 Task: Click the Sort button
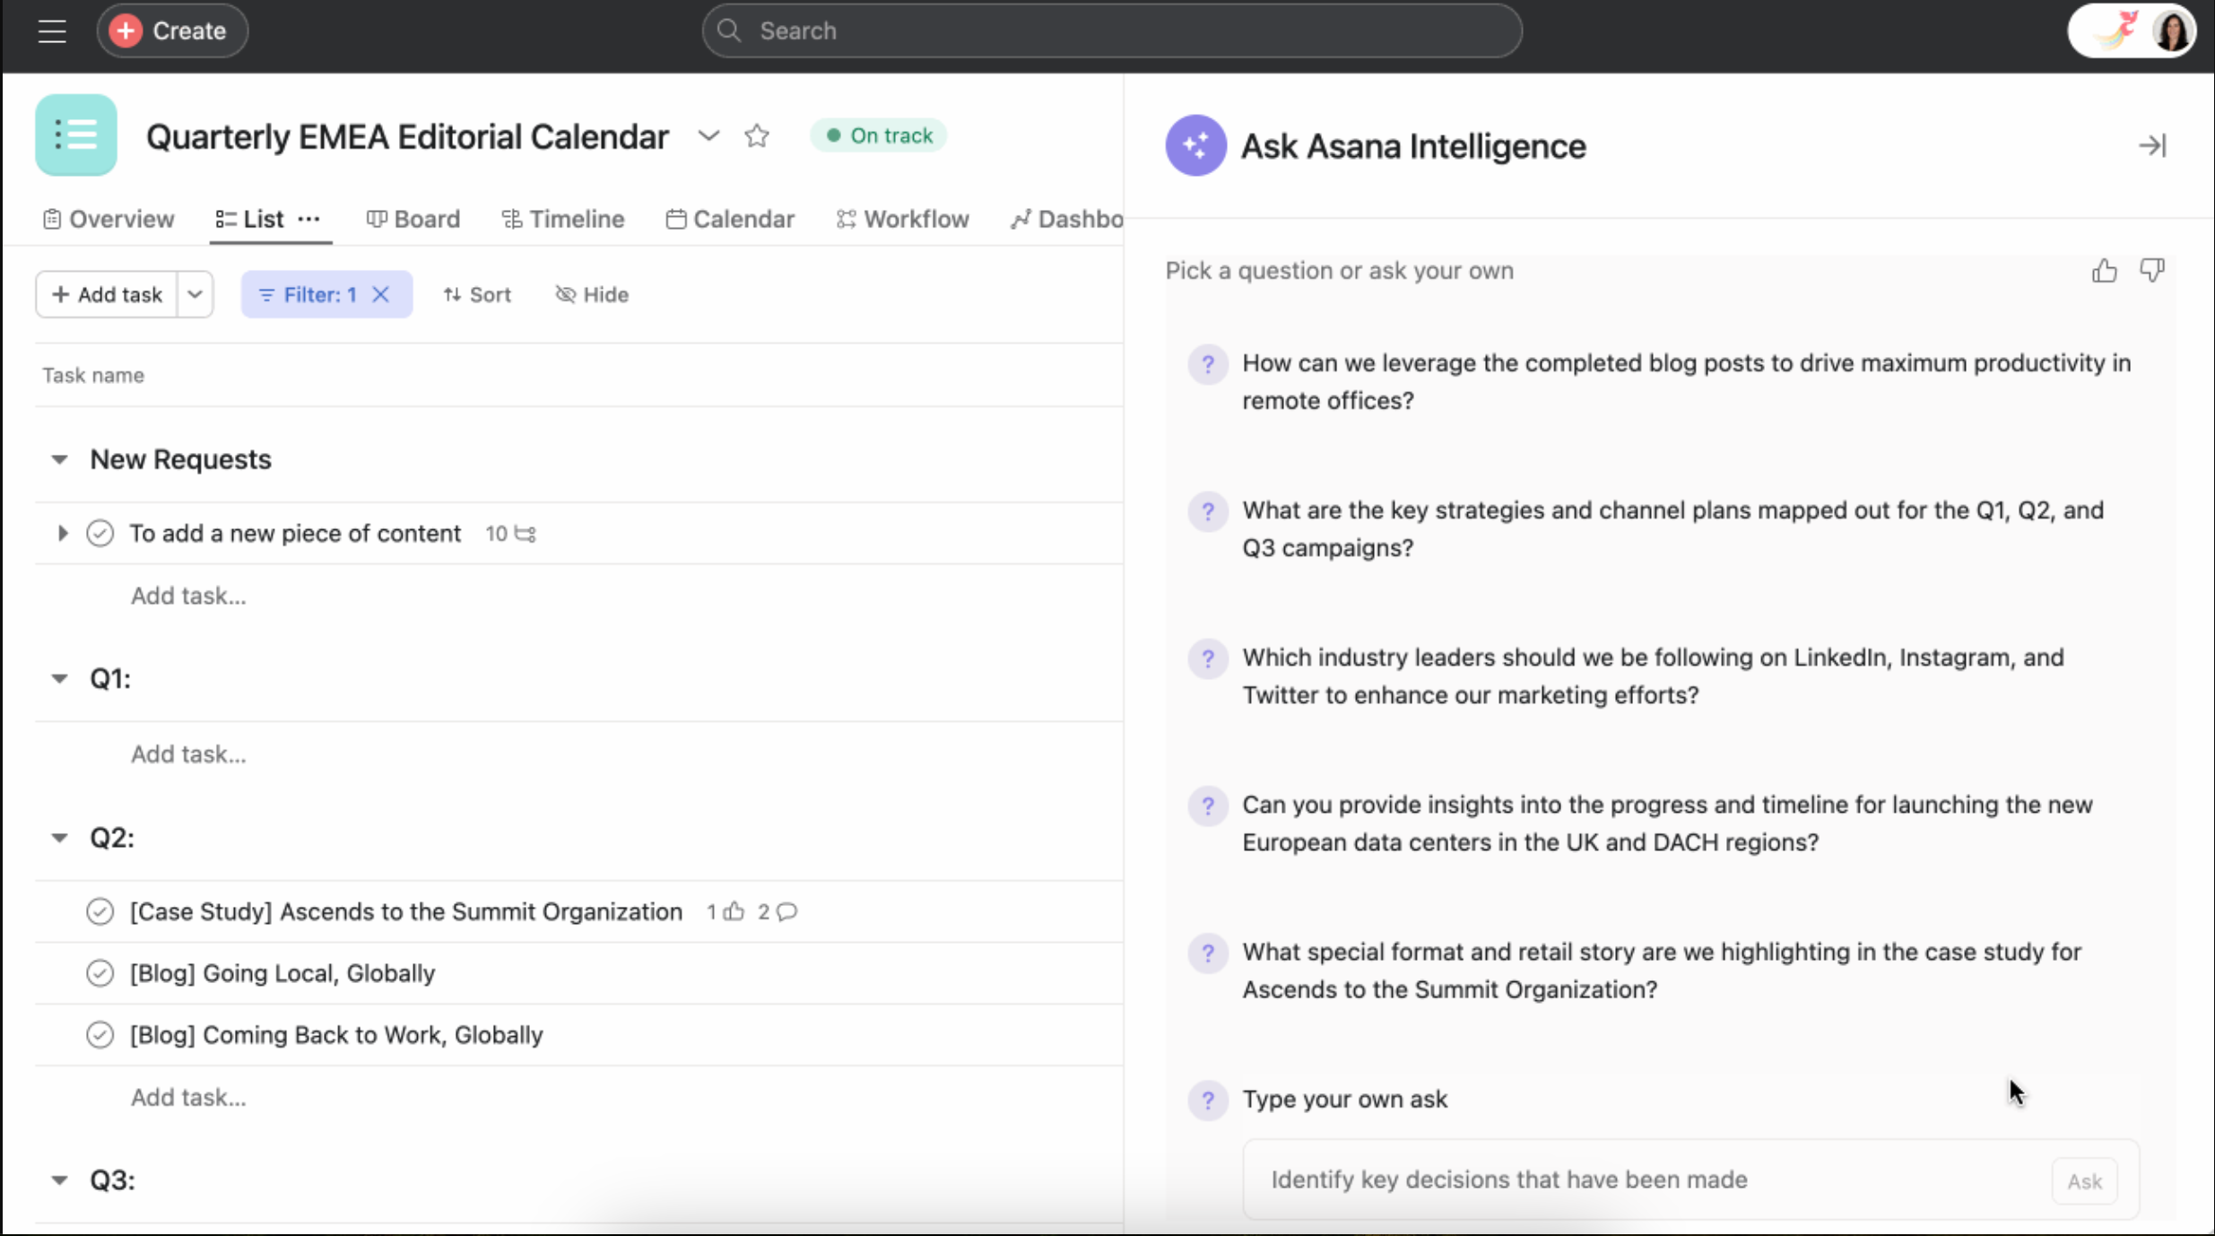click(x=477, y=294)
